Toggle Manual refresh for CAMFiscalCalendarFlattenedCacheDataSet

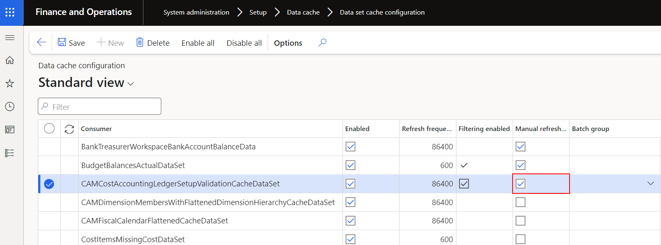coord(520,220)
